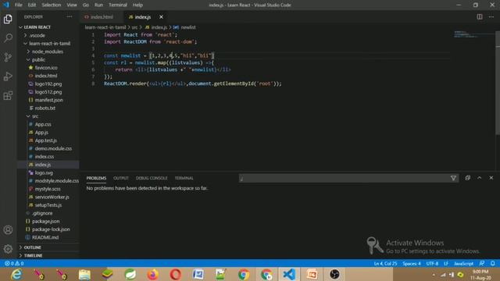Launch Firefox from taskbar
This screenshot has height=281, width=500.
[x=153, y=274]
